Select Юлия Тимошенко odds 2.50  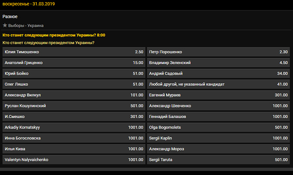click(x=73, y=52)
